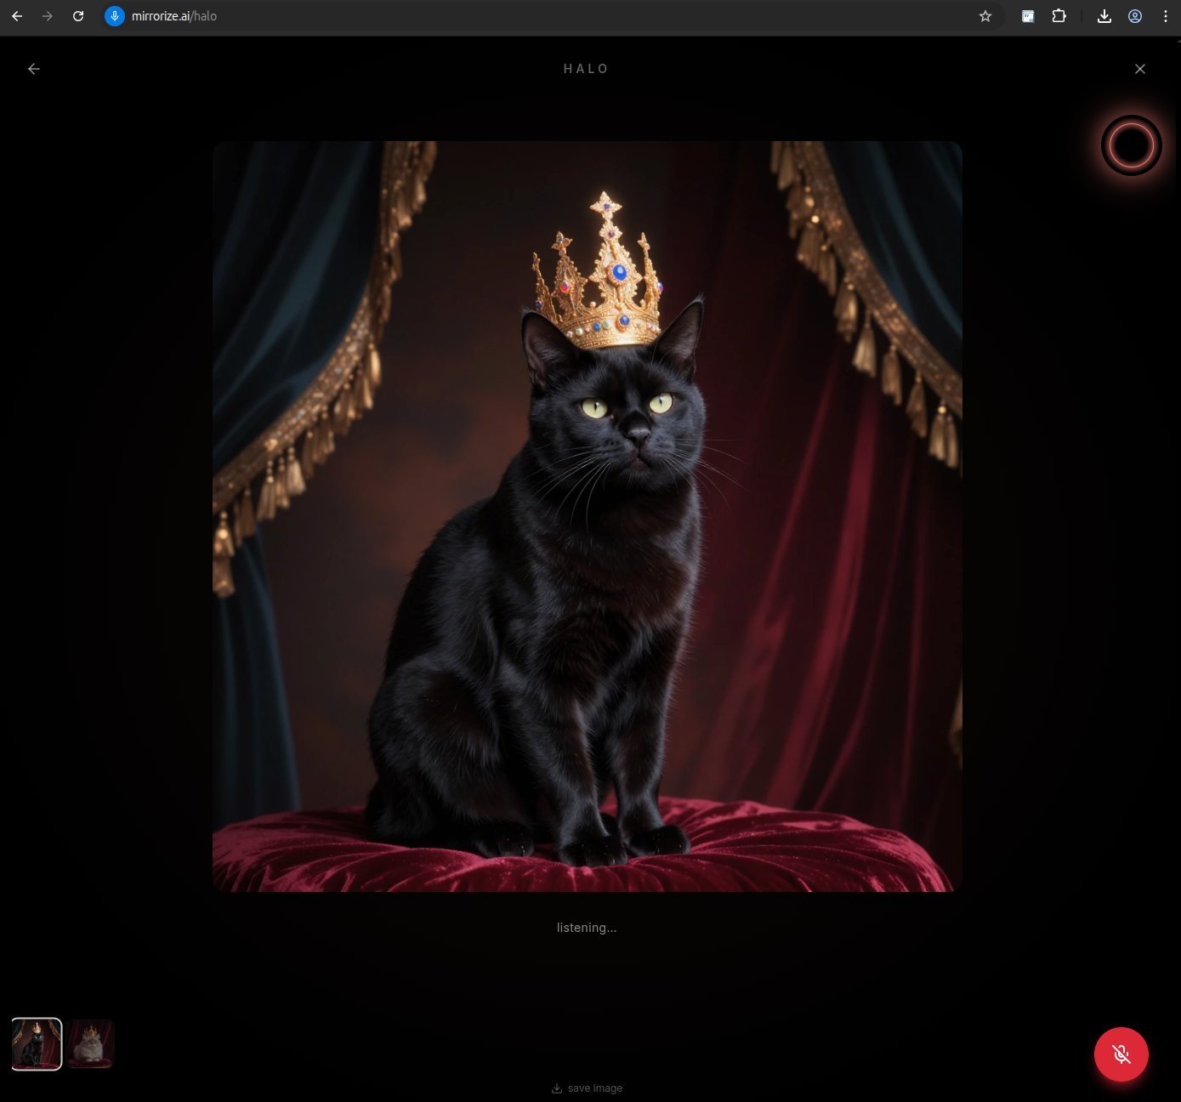Image resolution: width=1181 pixels, height=1102 pixels.
Task: Bookmark this page with the star icon
Action: (x=985, y=16)
